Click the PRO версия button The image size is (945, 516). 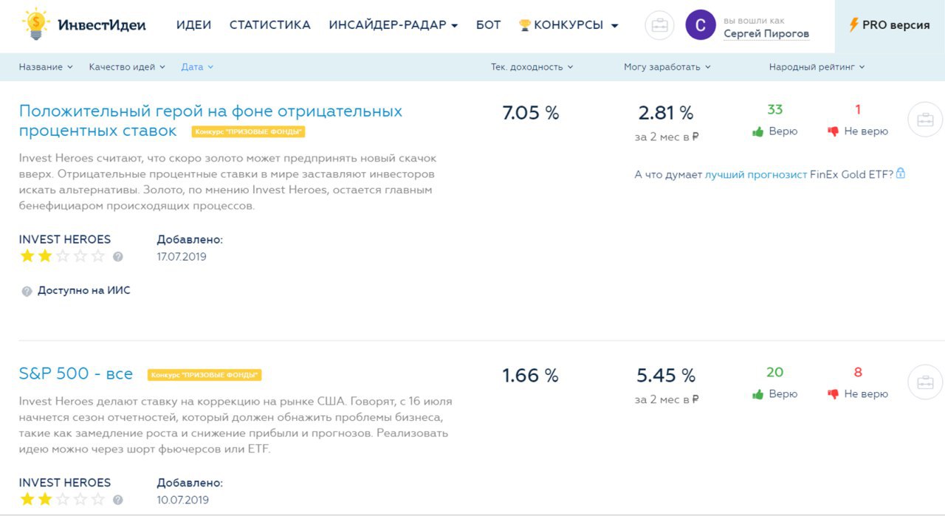(890, 25)
